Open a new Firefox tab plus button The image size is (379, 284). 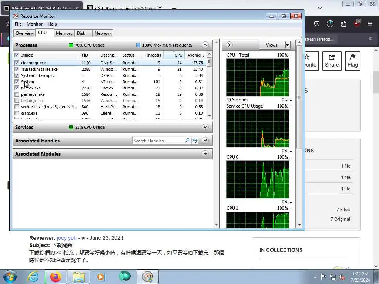[x=174, y=8]
